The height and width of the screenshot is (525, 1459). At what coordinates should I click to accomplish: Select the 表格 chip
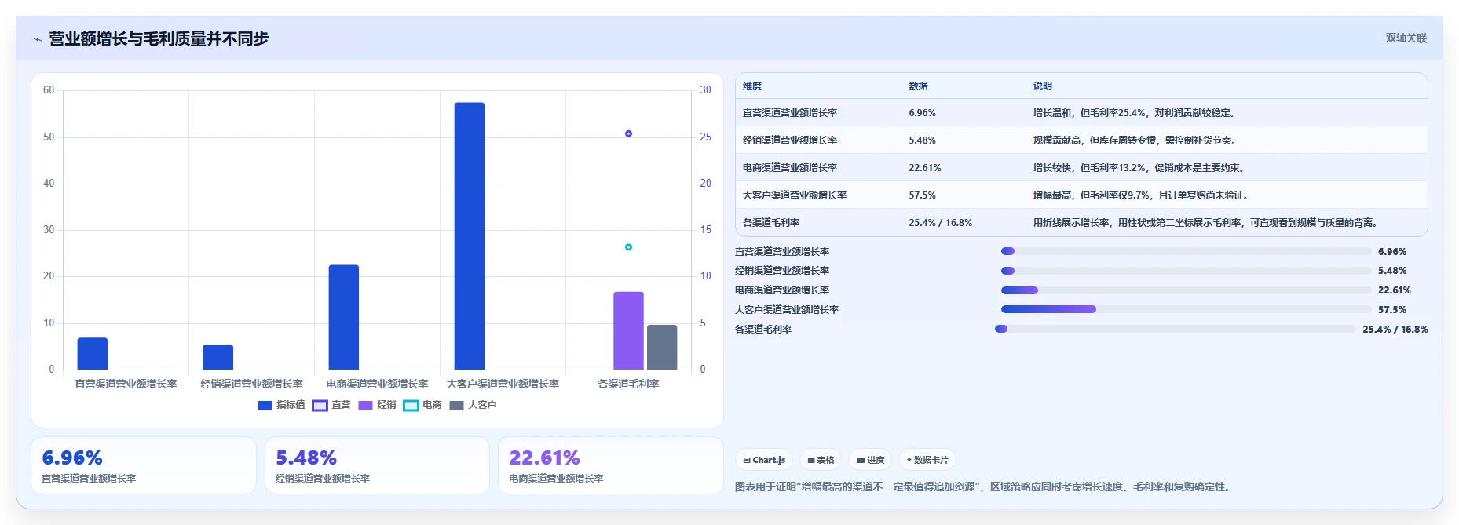pos(821,460)
